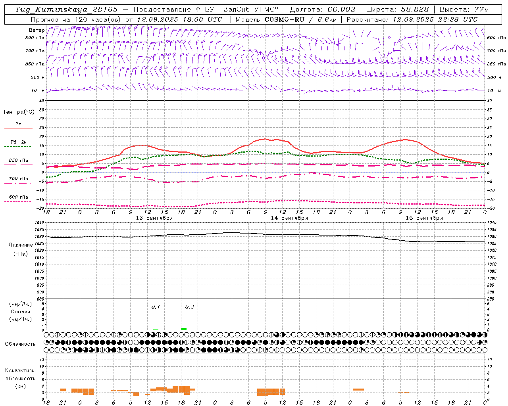Click the forecast start time 12.09.2025 18:00 UTC
The width and height of the screenshot is (508, 406).
click(x=179, y=19)
